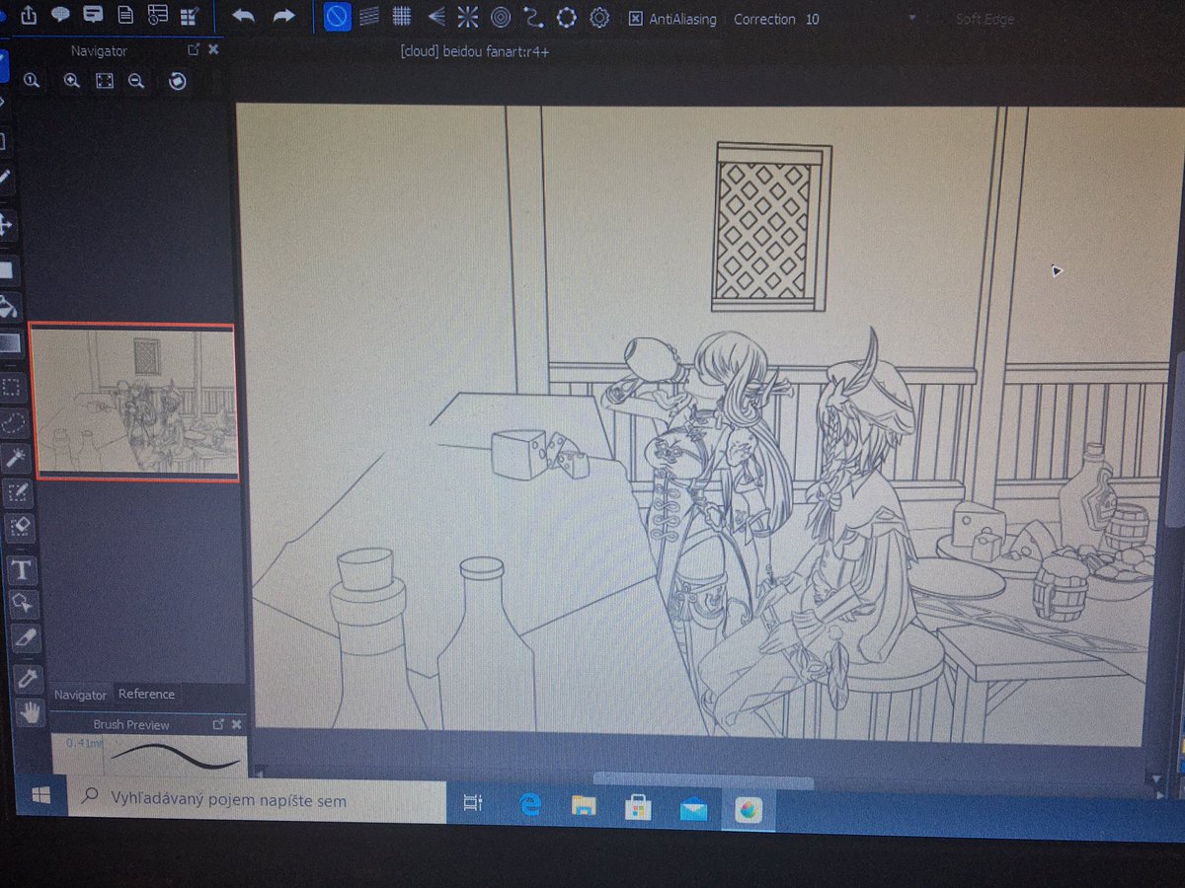
Task: Open File Explorer from taskbar
Action: 585,807
